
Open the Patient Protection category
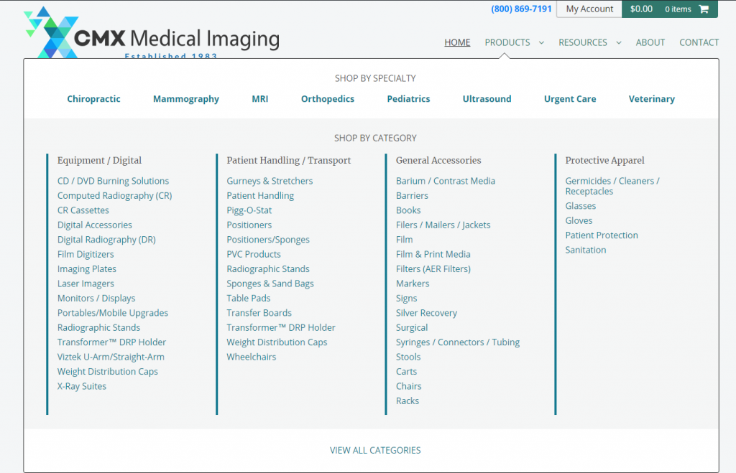pos(602,235)
